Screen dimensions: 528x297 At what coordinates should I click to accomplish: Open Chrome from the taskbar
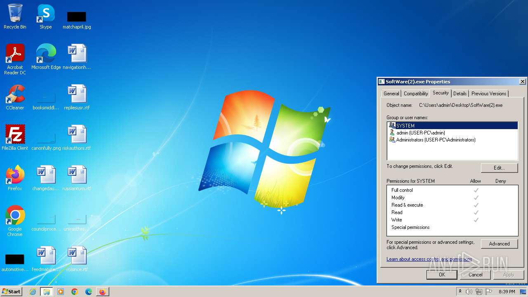point(75,292)
